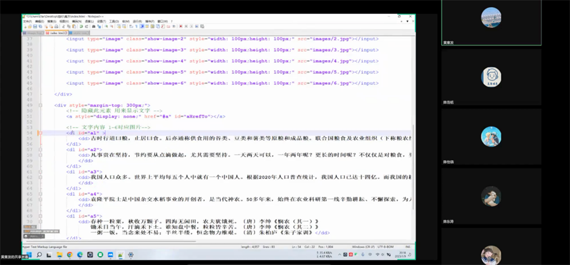The height and width of the screenshot is (265, 570).
Task: Click the Windows Start button
Action: click(28, 255)
